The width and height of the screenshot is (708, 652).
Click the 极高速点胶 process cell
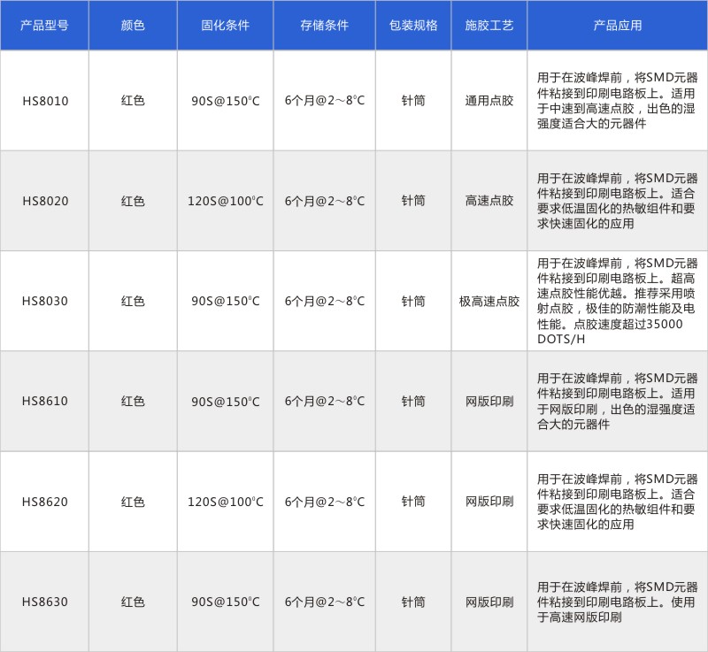(489, 301)
